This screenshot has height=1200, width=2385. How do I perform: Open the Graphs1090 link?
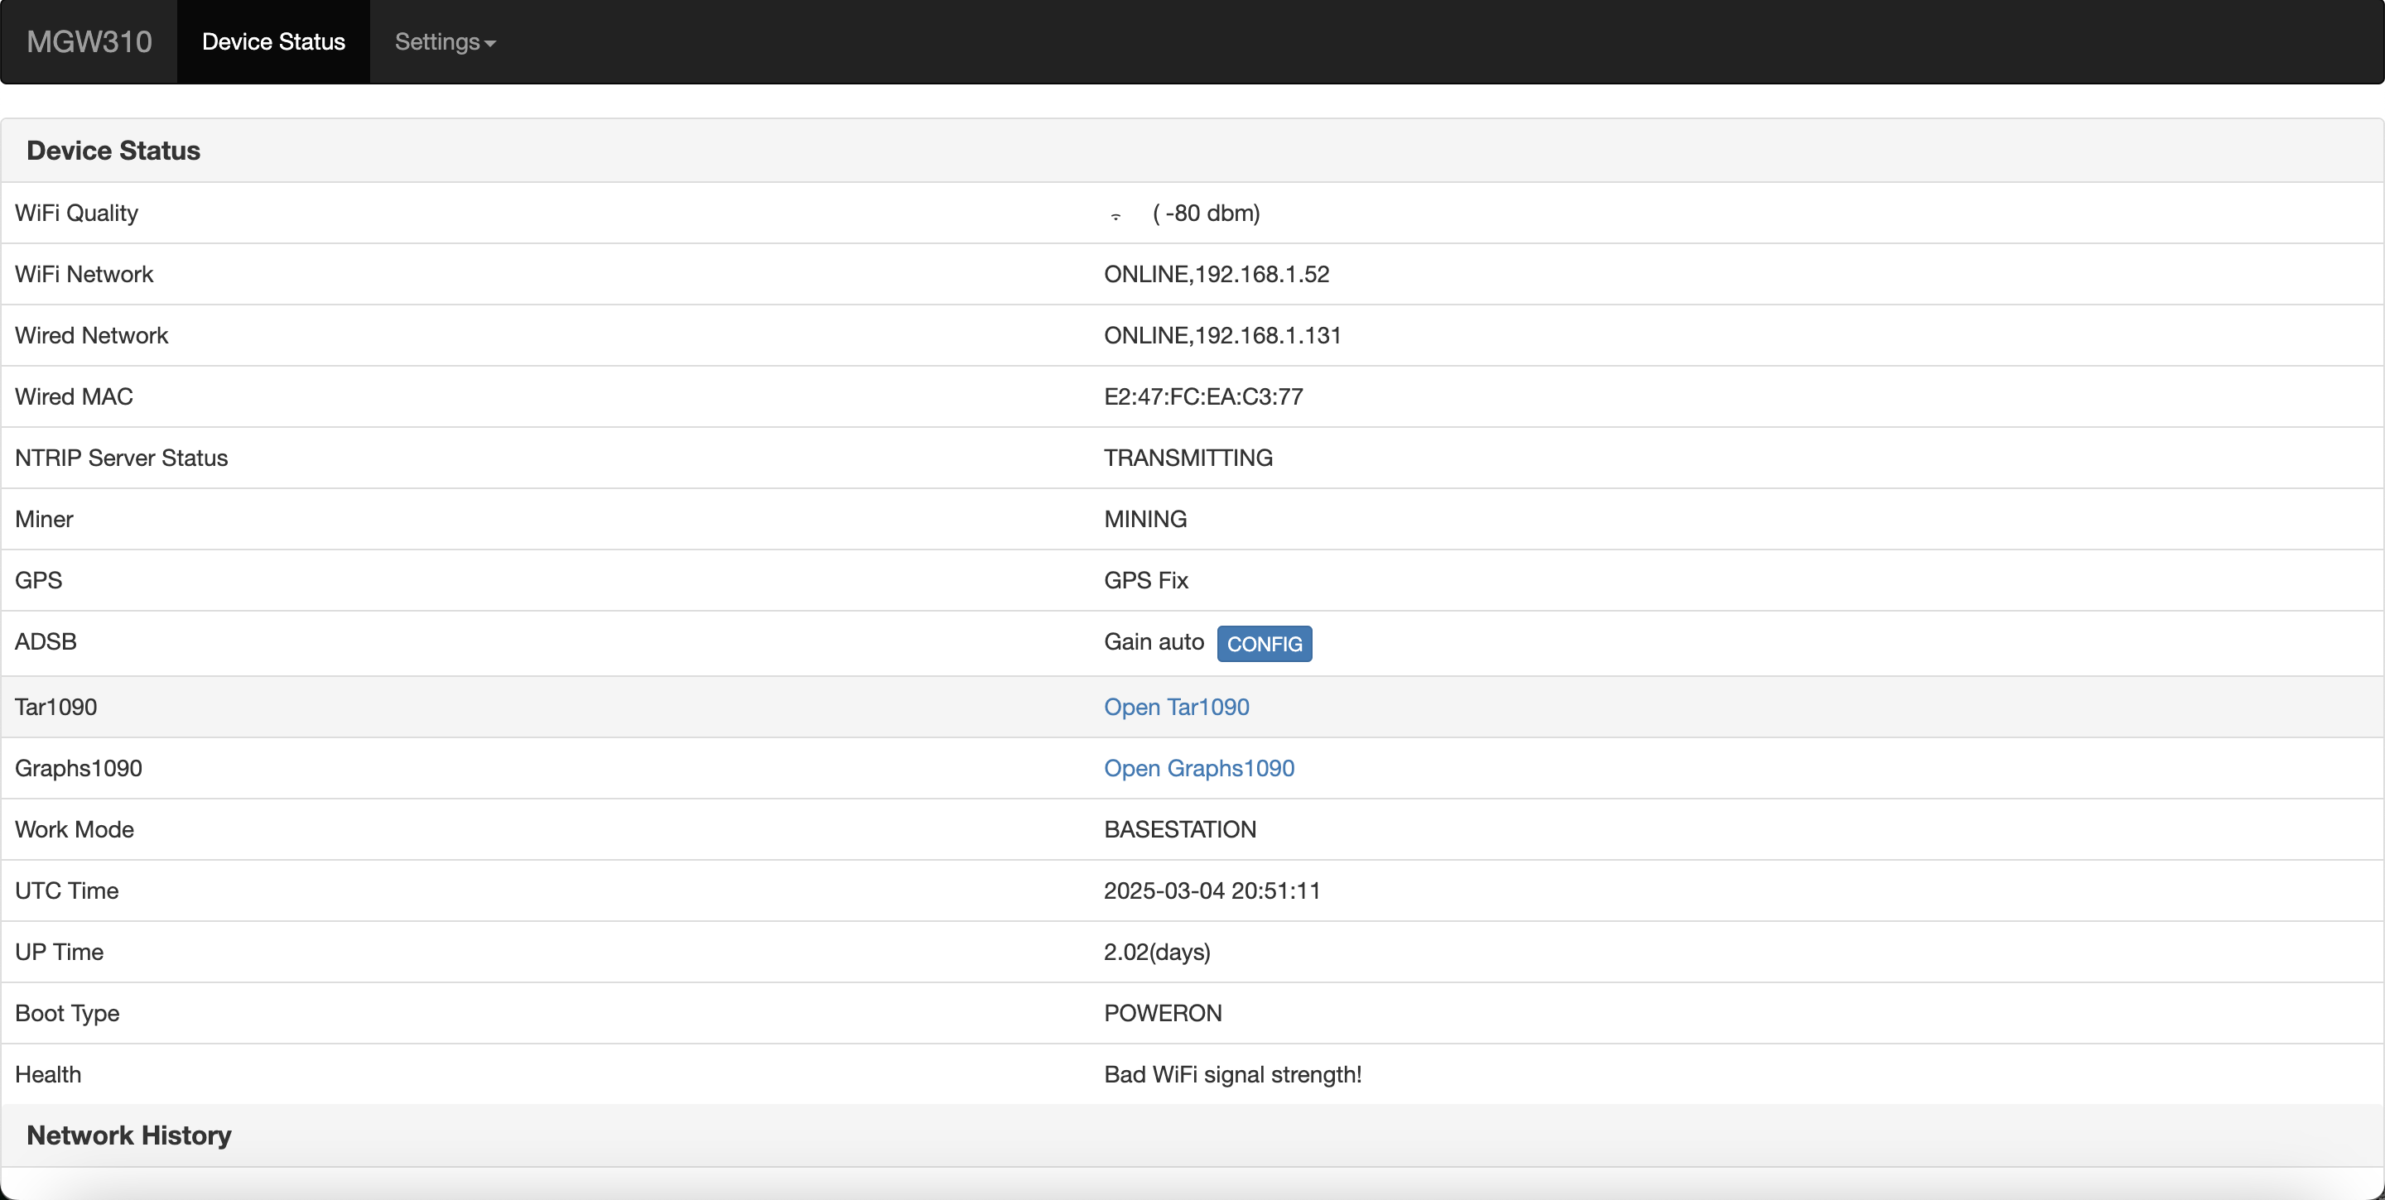click(x=1198, y=768)
